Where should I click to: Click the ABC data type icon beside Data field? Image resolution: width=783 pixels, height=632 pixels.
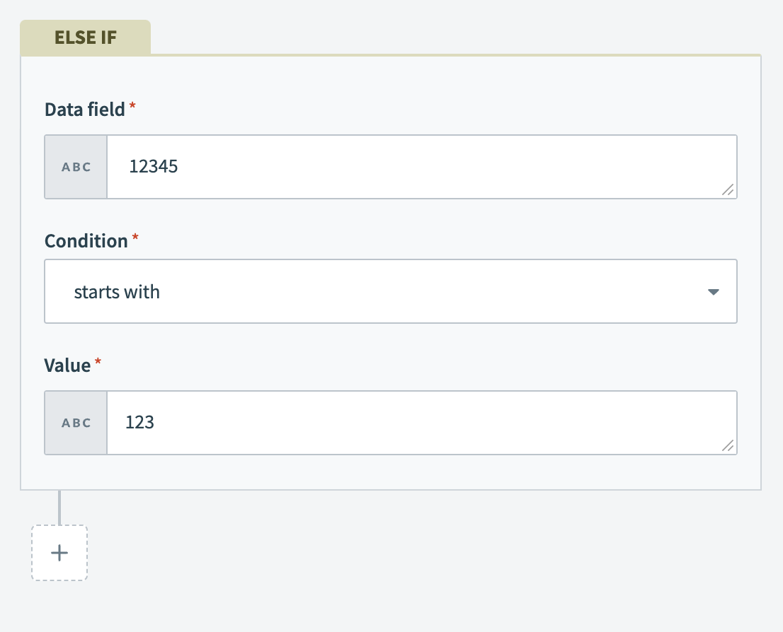point(75,166)
